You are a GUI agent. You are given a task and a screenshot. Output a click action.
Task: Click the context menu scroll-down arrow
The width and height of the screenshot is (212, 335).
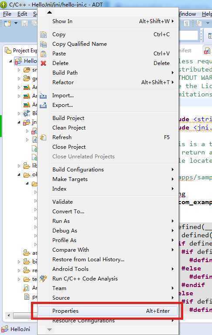click(x=50, y=330)
